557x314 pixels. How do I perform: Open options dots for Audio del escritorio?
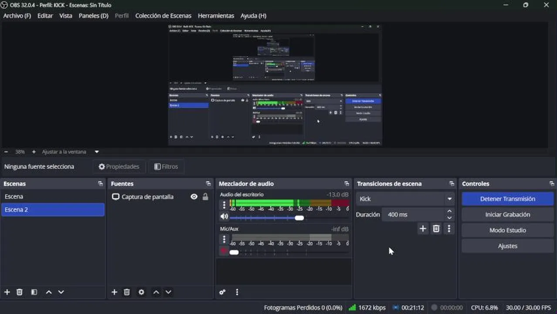[x=224, y=205]
